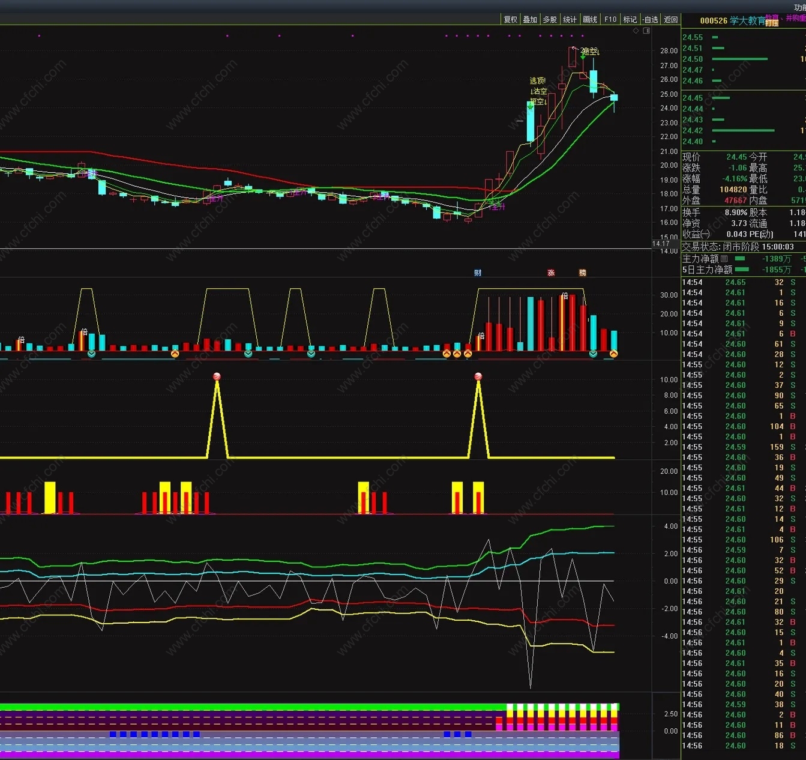Image resolution: width=806 pixels, height=760 pixels.
Task: Click the teal down-arrow marker near rightmost bars
Action: pyautogui.click(x=593, y=354)
